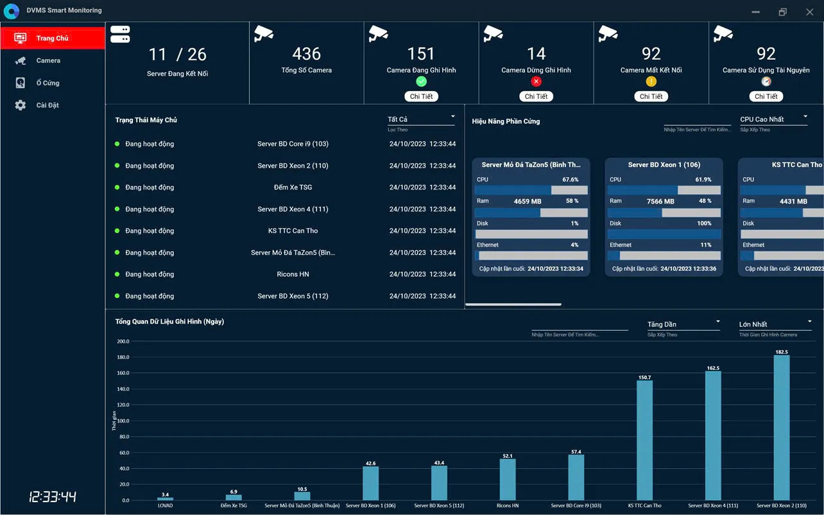Screen dimensions: 824x515
Task: Open the Tất Cả server filter dropdown
Action: coord(421,119)
